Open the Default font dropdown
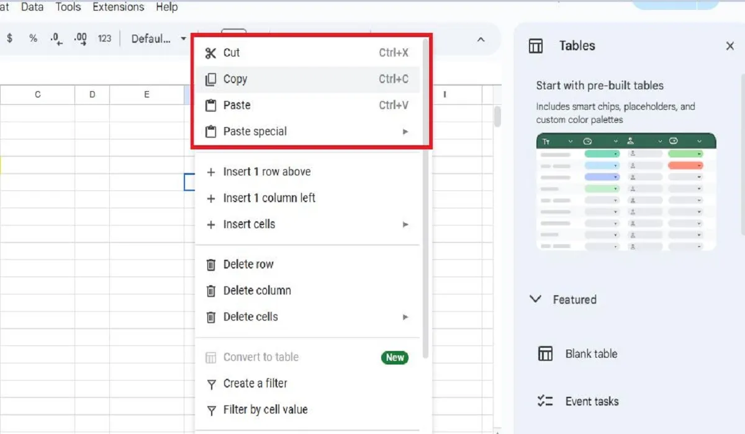 [x=156, y=38]
